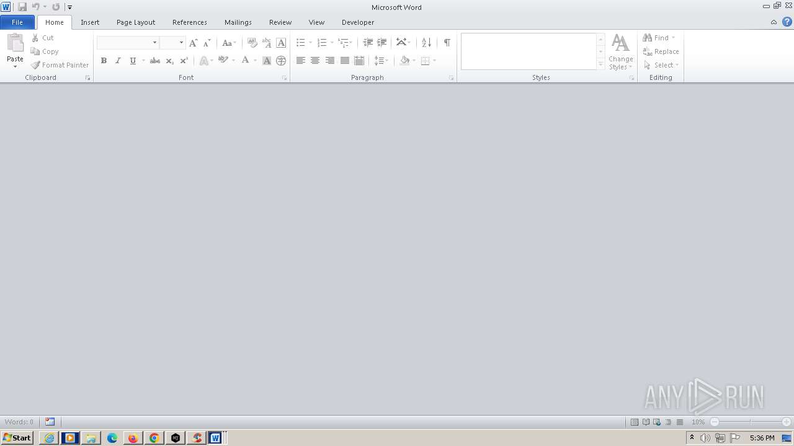Click Format Painter
Screen dimensions: 794x446
[60, 65]
